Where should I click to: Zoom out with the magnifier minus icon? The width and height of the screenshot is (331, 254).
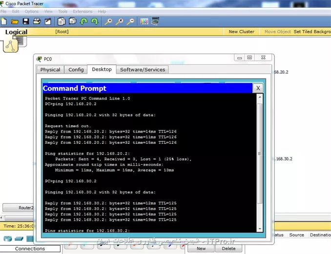pyautogui.click(x=131, y=21)
